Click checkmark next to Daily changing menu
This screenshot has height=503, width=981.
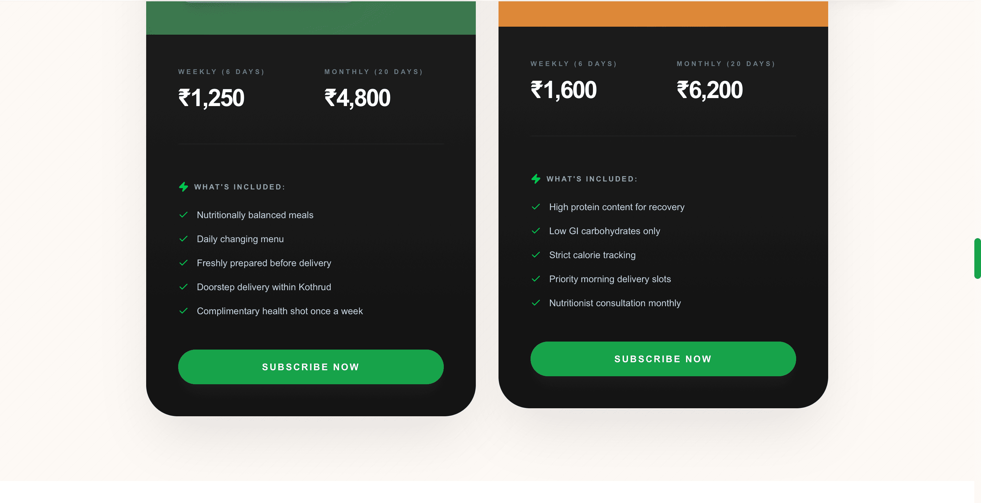click(184, 239)
